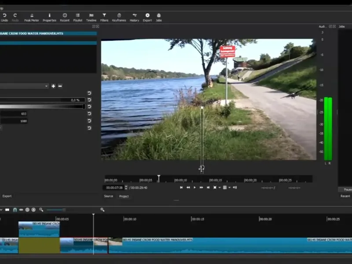352x264 pixels.
Task: Toggle scrub while dragging in timeline
Action: point(21,210)
